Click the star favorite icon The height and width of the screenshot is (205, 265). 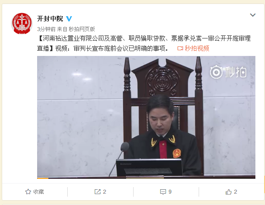point(28,191)
